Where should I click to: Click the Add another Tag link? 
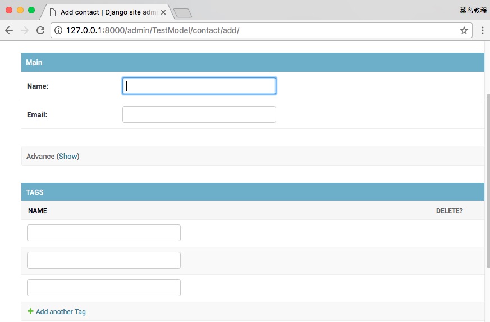click(x=61, y=311)
